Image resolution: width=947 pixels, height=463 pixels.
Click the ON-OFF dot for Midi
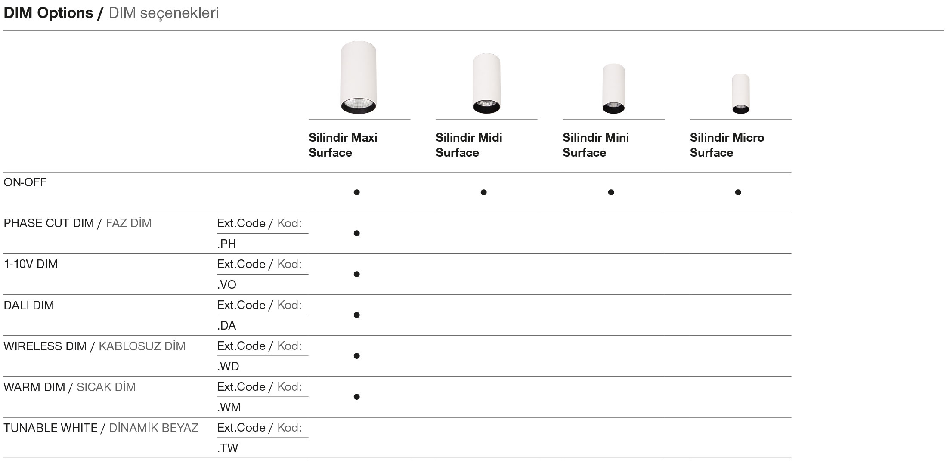tap(483, 192)
